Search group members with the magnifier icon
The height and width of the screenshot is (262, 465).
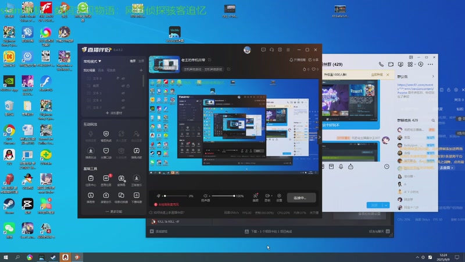coord(433,121)
